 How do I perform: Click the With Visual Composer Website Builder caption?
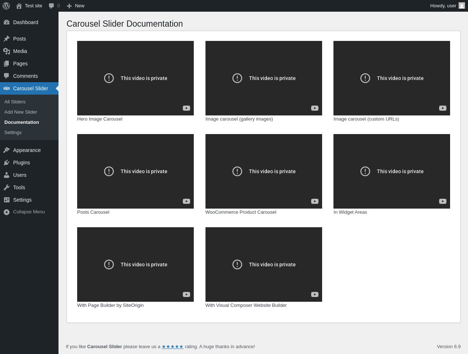(x=246, y=305)
